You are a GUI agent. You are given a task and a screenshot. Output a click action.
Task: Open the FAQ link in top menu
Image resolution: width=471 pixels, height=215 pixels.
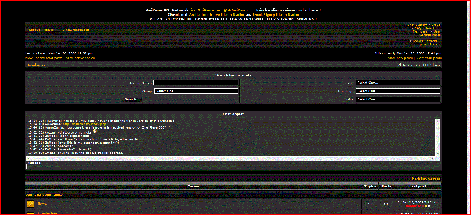tap(417, 28)
